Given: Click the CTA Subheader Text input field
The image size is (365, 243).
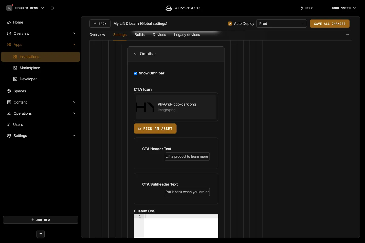Looking at the screenshot, I should (x=187, y=192).
